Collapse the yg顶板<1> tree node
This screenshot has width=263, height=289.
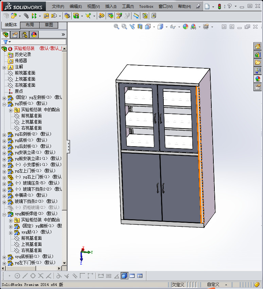pyautogui.click(x=4, y=104)
